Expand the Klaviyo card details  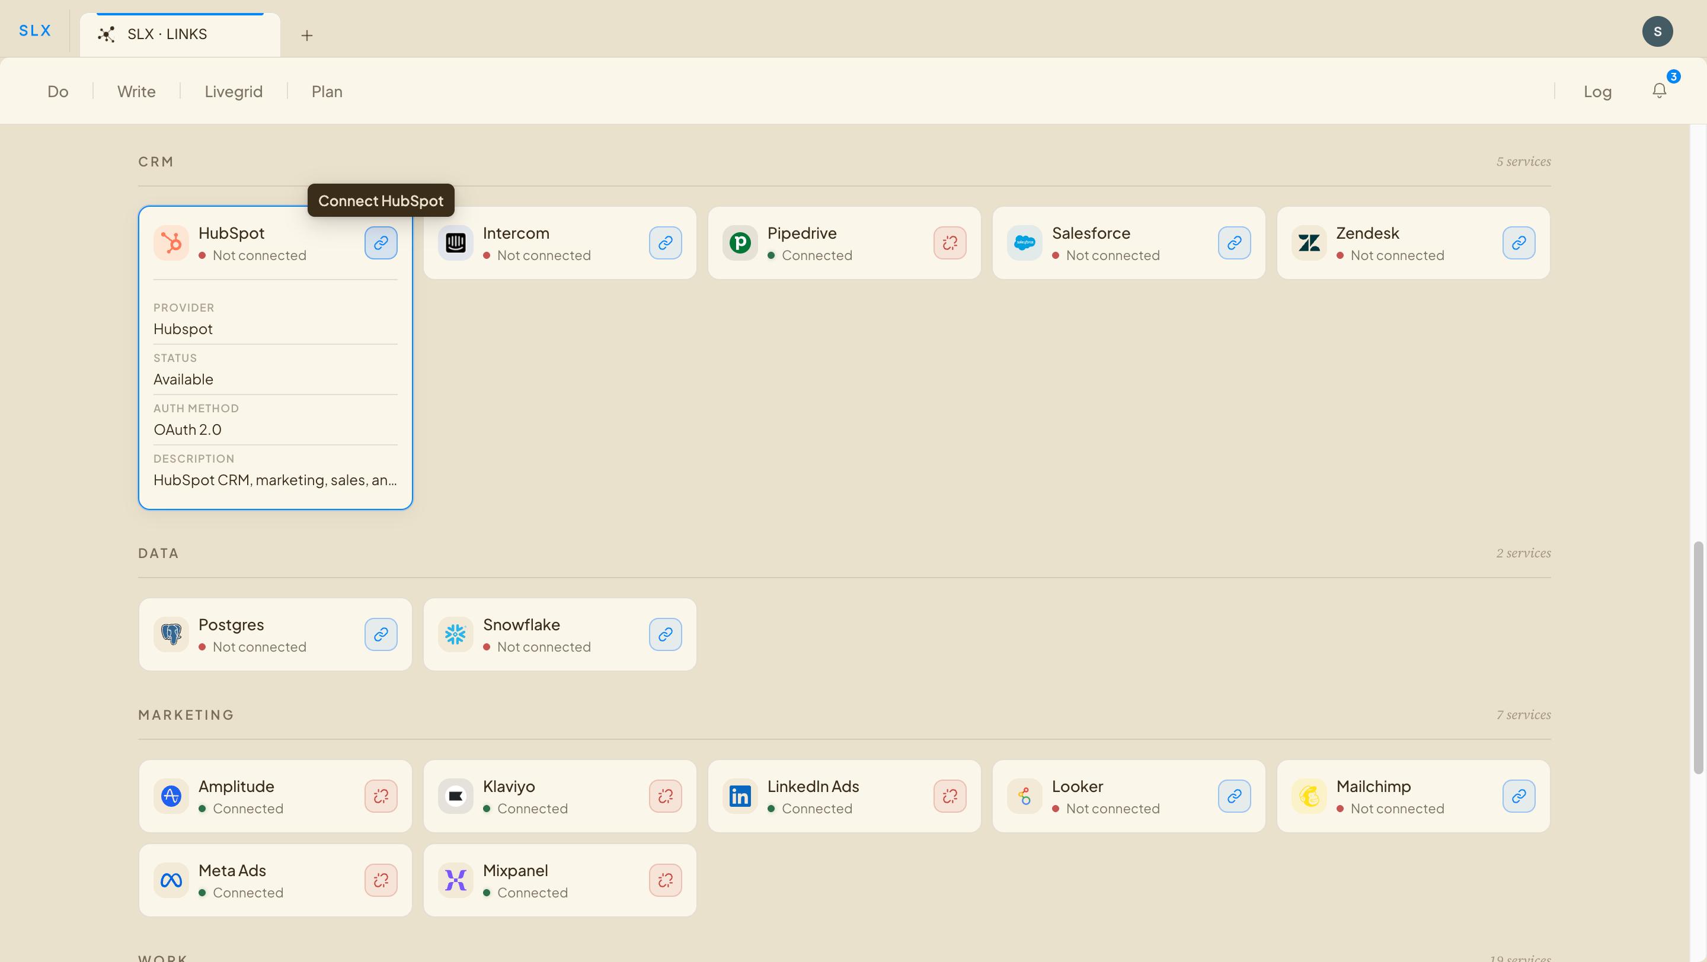[560, 796]
